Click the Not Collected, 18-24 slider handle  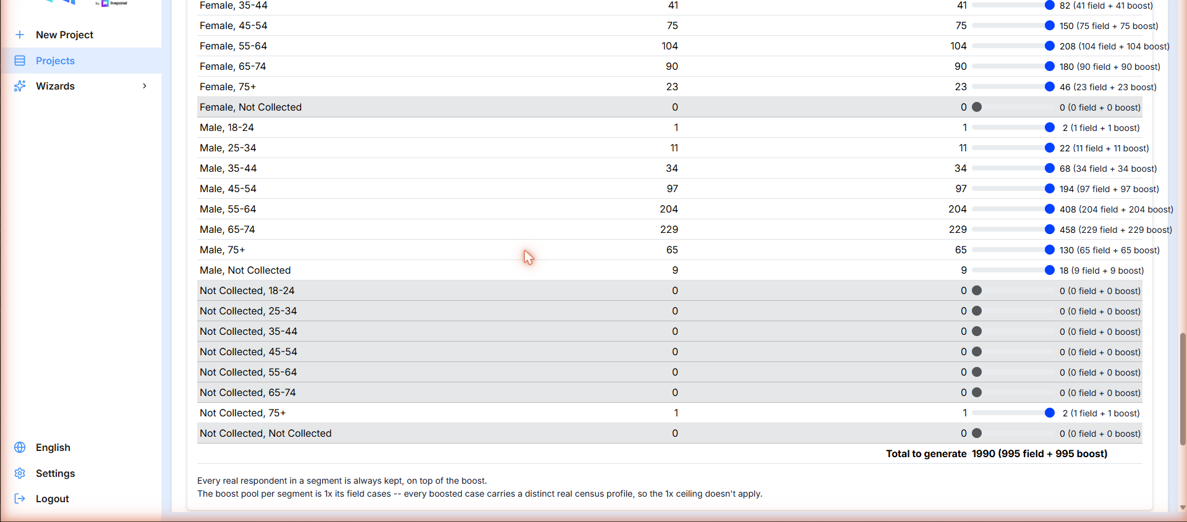coord(977,290)
